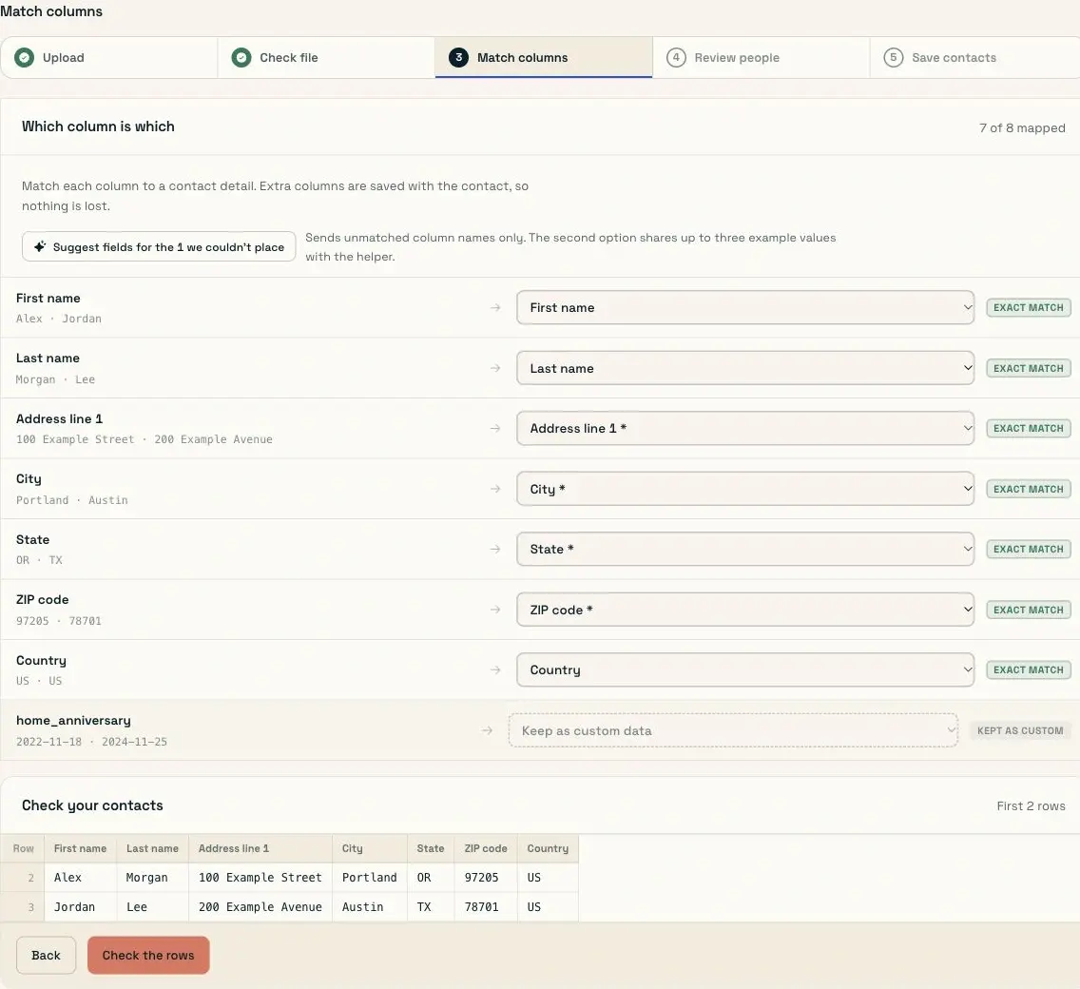Click the 'Row' header in the preview table
1080x989 pixels.
click(x=24, y=848)
